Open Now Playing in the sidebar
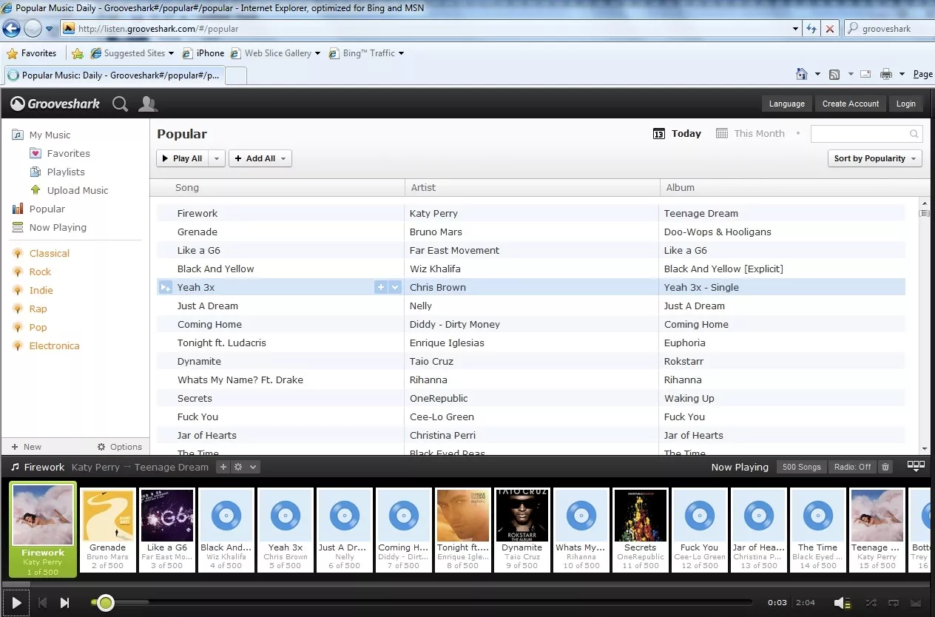935x617 pixels. point(49,227)
